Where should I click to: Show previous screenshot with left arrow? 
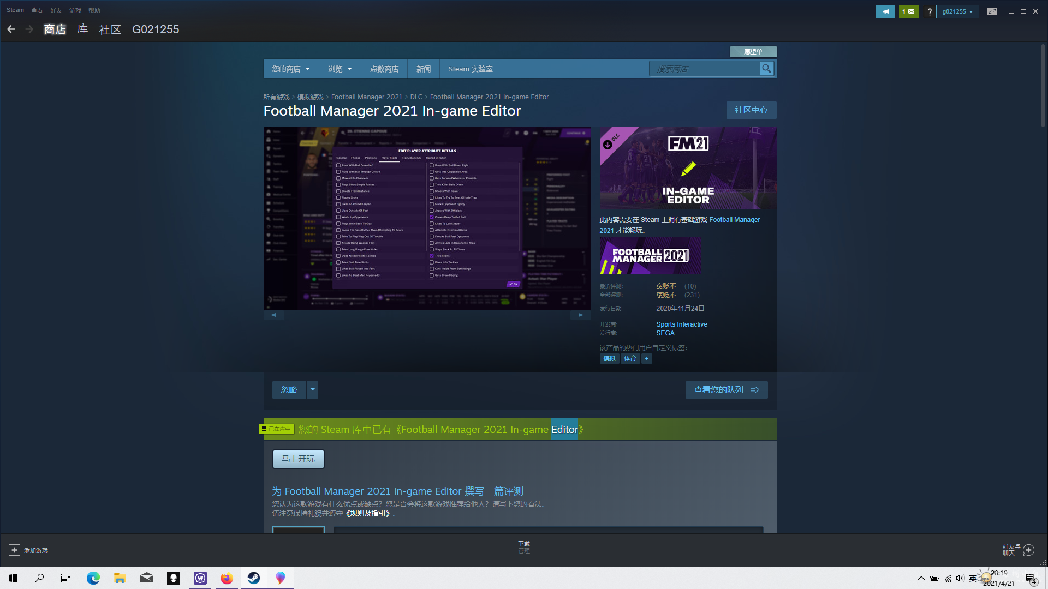click(273, 315)
